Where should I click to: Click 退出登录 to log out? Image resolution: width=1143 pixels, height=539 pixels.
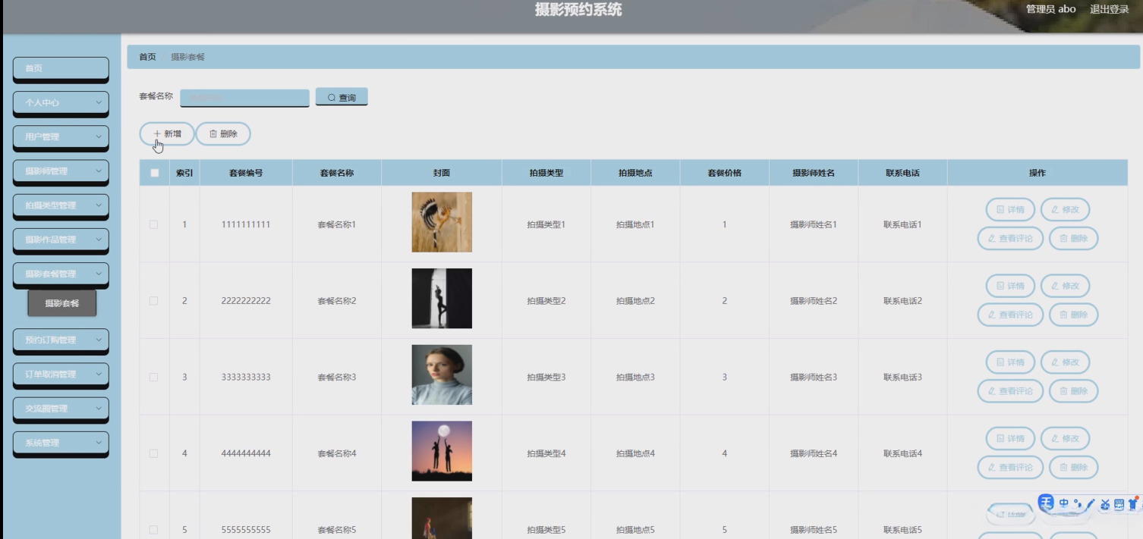pyautogui.click(x=1110, y=9)
